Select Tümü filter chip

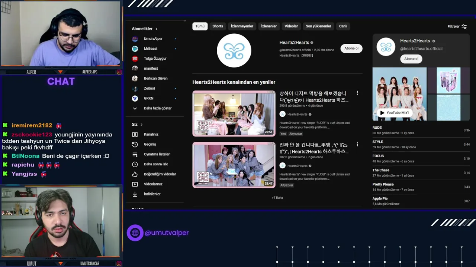(x=200, y=26)
